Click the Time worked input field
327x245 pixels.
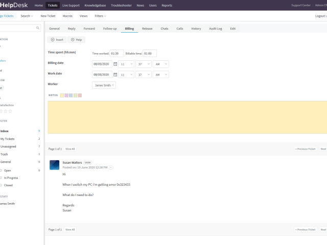tap(116, 53)
